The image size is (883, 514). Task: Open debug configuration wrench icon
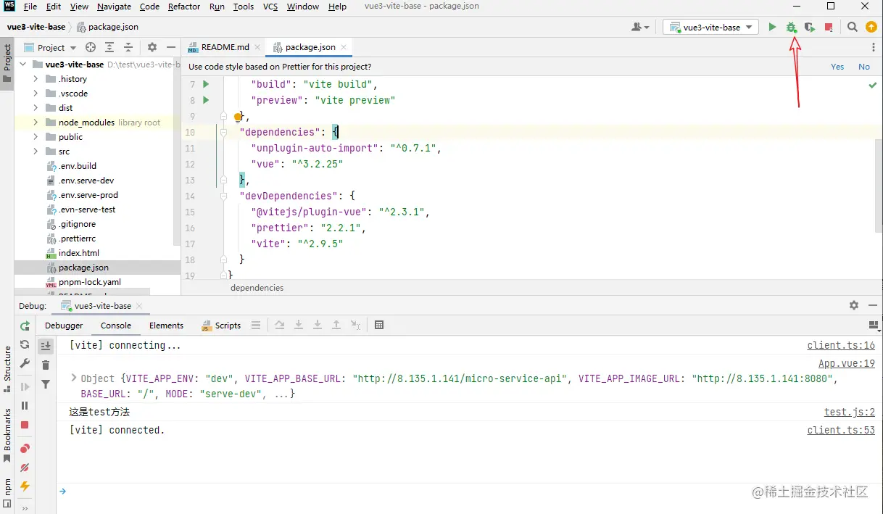click(x=25, y=363)
